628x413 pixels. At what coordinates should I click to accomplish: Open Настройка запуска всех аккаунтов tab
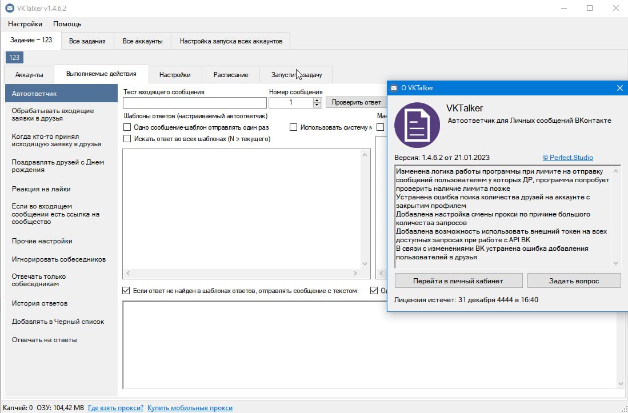pyautogui.click(x=231, y=41)
